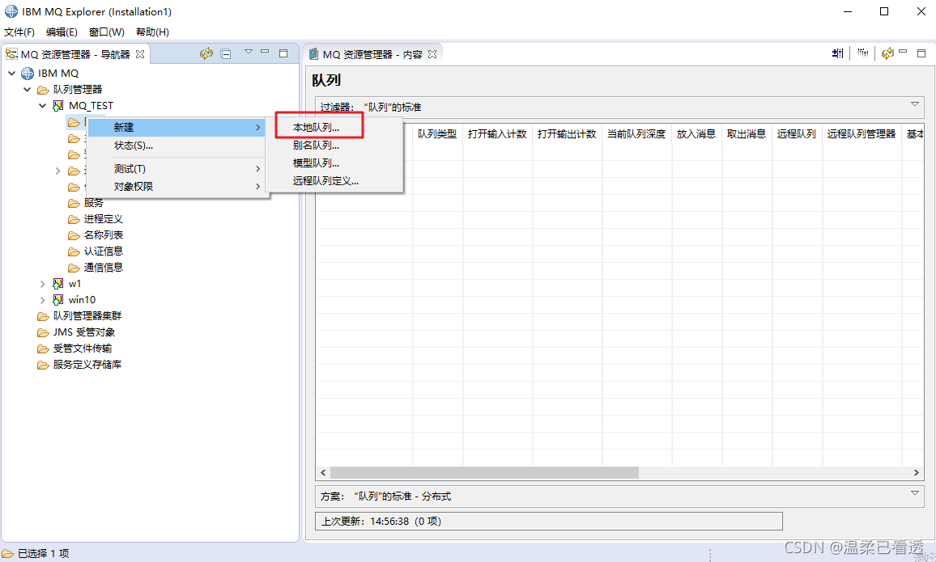
Task: Collapse the MQ_TEST tree node
Action: click(x=42, y=105)
